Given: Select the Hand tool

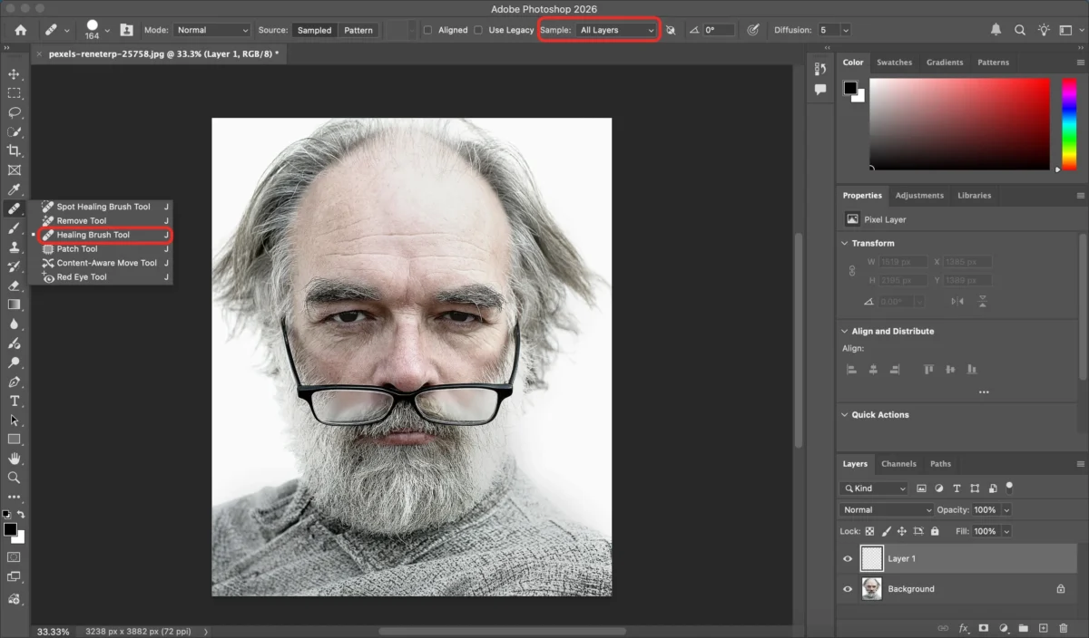Looking at the screenshot, I should pyautogui.click(x=14, y=459).
